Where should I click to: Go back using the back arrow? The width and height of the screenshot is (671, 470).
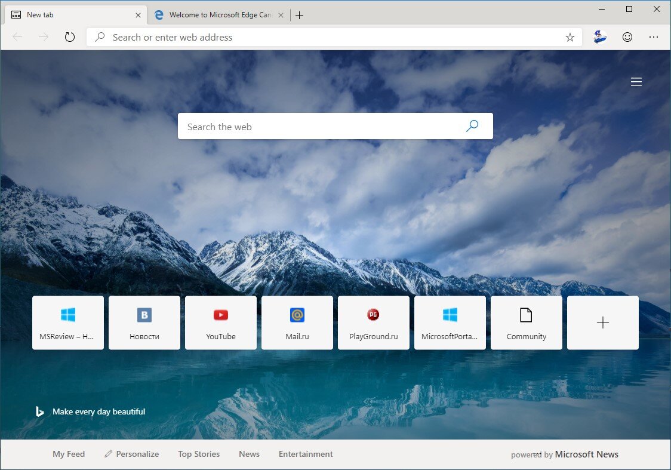pos(17,37)
